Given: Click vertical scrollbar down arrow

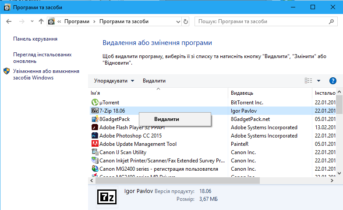Looking at the screenshot, I should coord(339,173).
